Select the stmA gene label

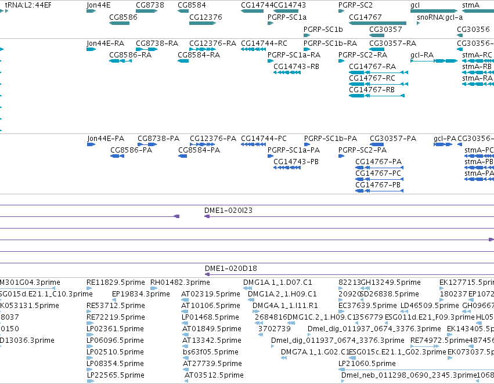click(471, 5)
